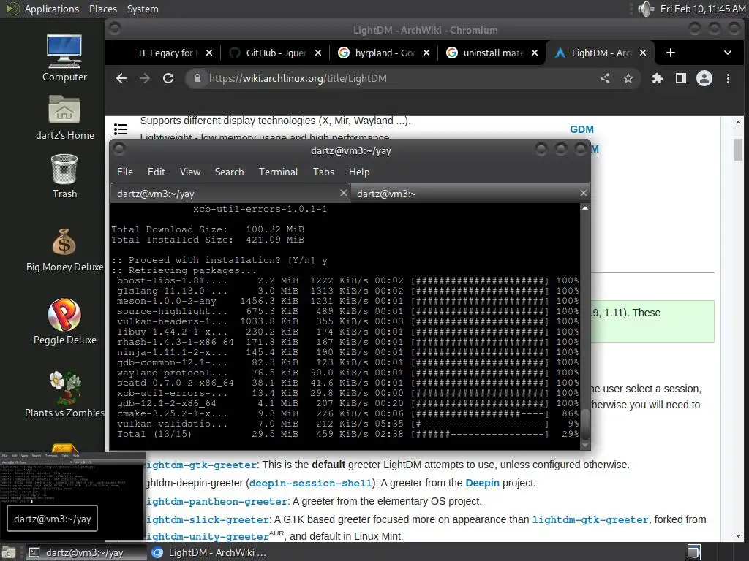Open Chromium extensions puzzle icon
The width and height of the screenshot is (749, 561).
tap(658, 78)
